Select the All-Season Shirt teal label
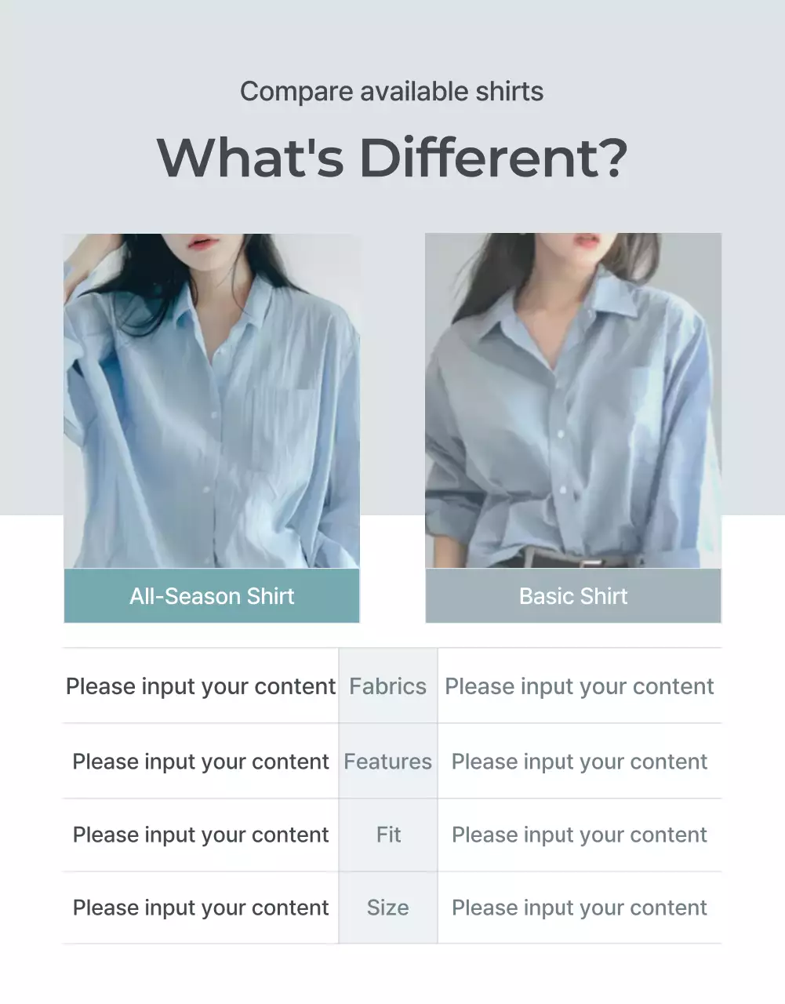 212,596
